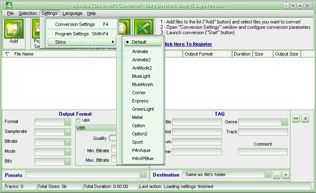
Task: Expand the Bits dropdown
Action: (x=67, y=162)
